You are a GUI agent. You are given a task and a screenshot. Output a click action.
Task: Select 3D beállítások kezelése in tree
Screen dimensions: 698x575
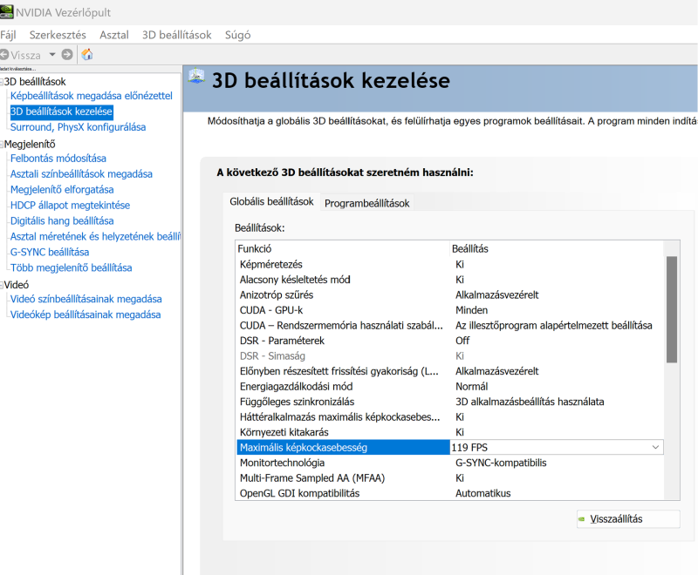pos(61,112)
